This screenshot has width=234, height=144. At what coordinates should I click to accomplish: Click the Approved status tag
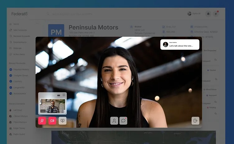coord(212,95)
